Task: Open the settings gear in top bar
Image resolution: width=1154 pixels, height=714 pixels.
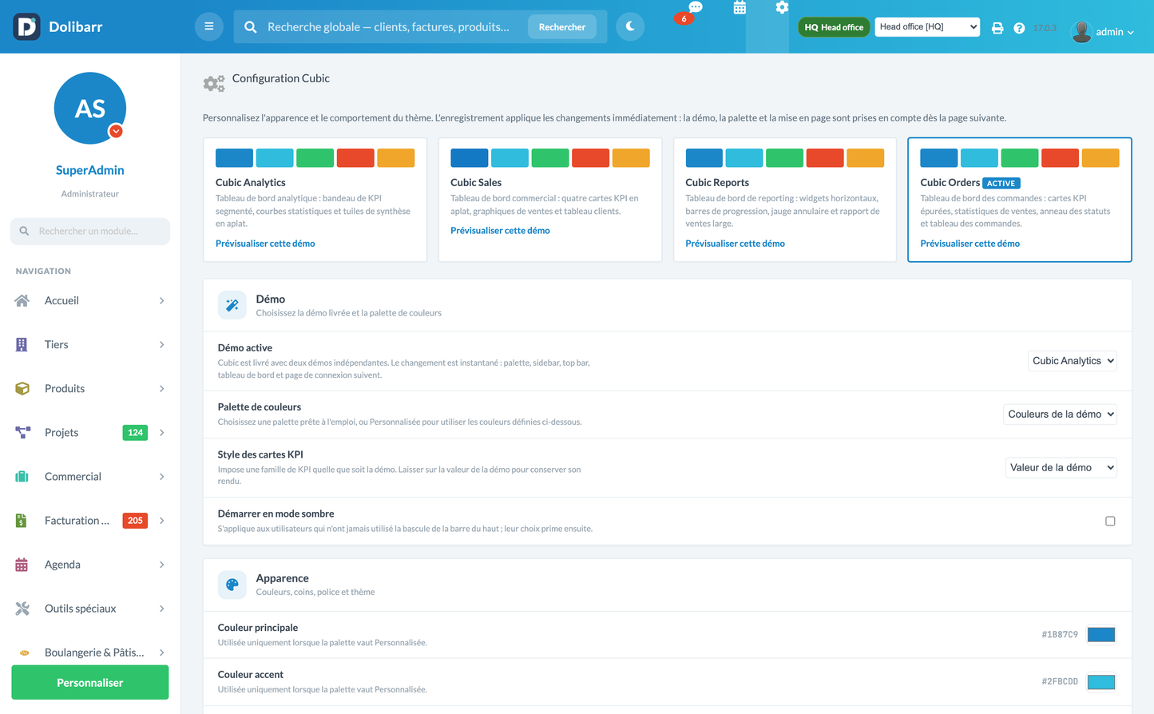Action: [782, 7]
